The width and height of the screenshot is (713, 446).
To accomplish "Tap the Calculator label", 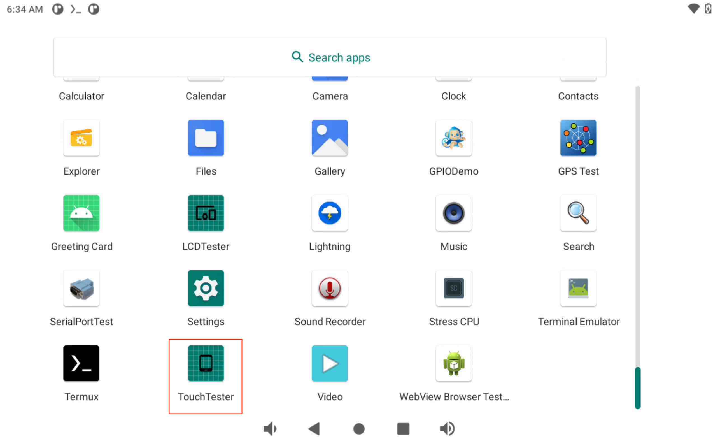I will click(x=81, y=96).
